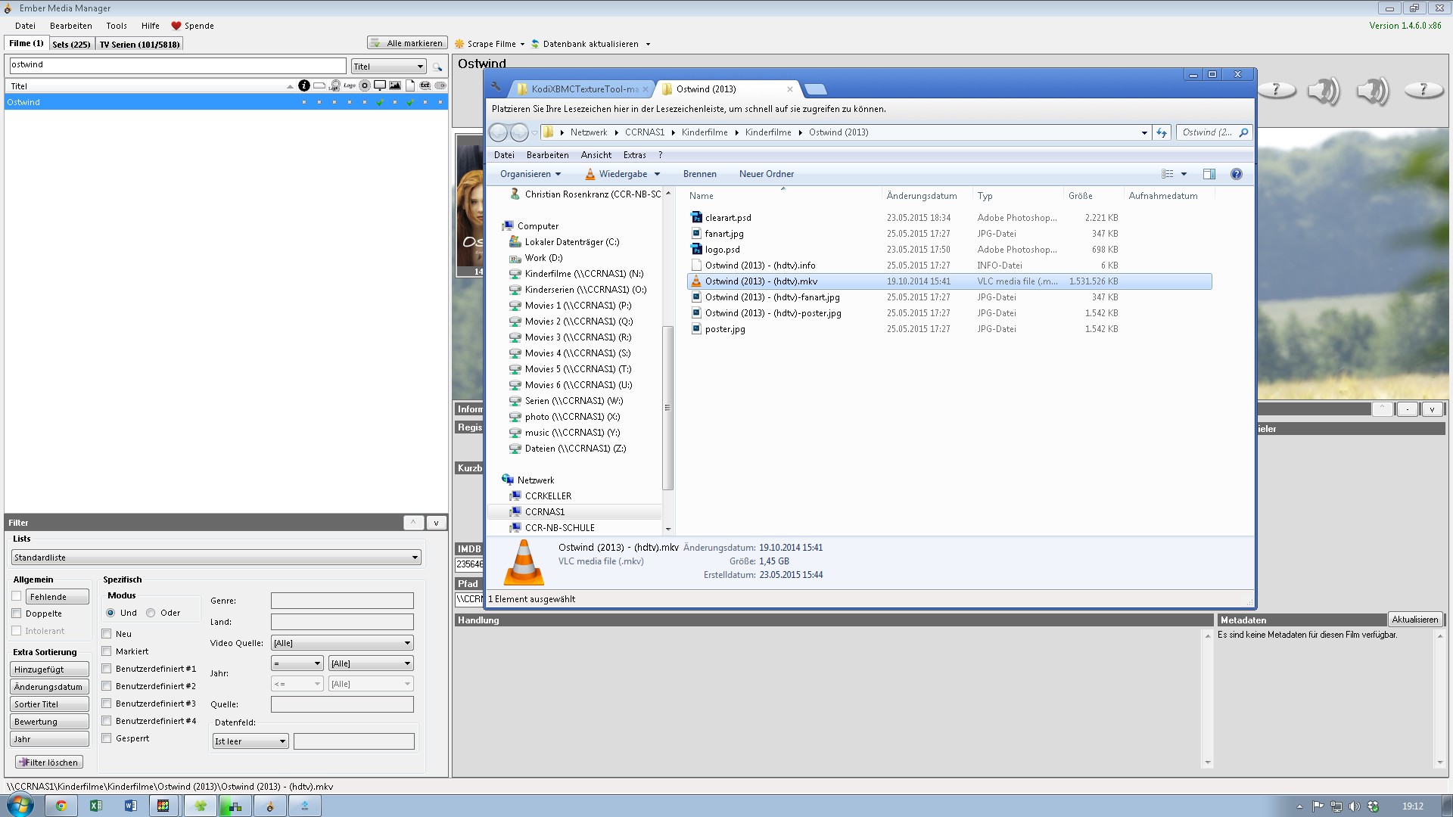Switch to KodiXBMCTextureTool explorer tab
Image resolution: width=1453 pixels, height=817 pixels.
(583, 89)
